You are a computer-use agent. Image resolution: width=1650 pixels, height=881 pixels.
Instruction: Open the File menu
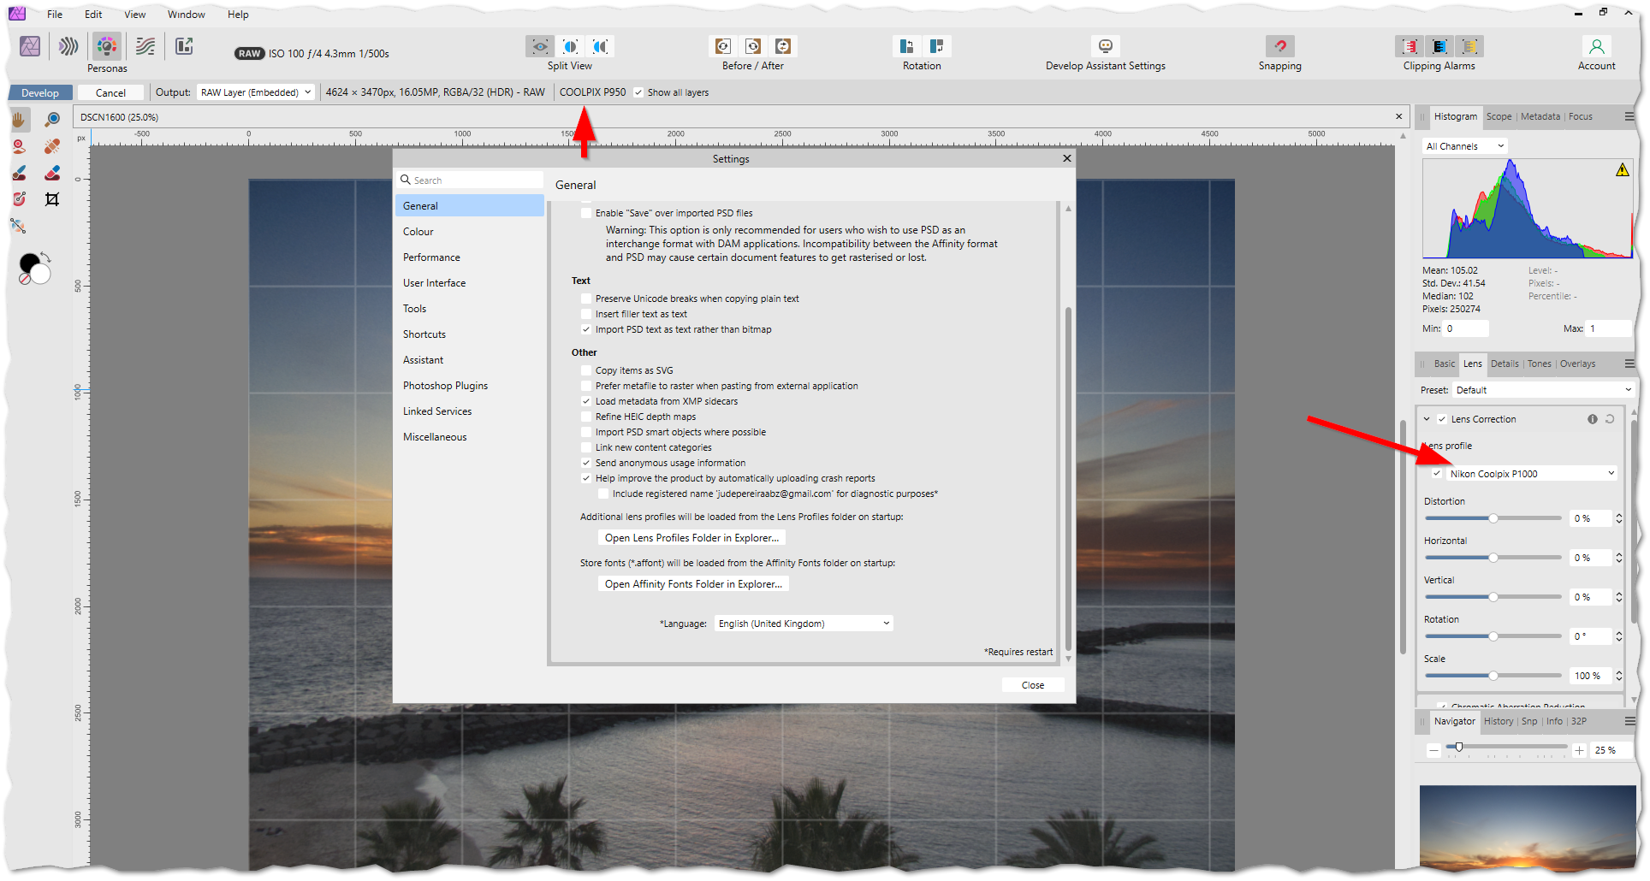click(55, 15)
